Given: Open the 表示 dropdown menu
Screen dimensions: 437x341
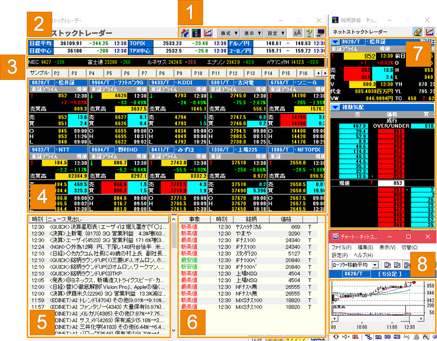Looking at the screenshot, I should [252, 33].
